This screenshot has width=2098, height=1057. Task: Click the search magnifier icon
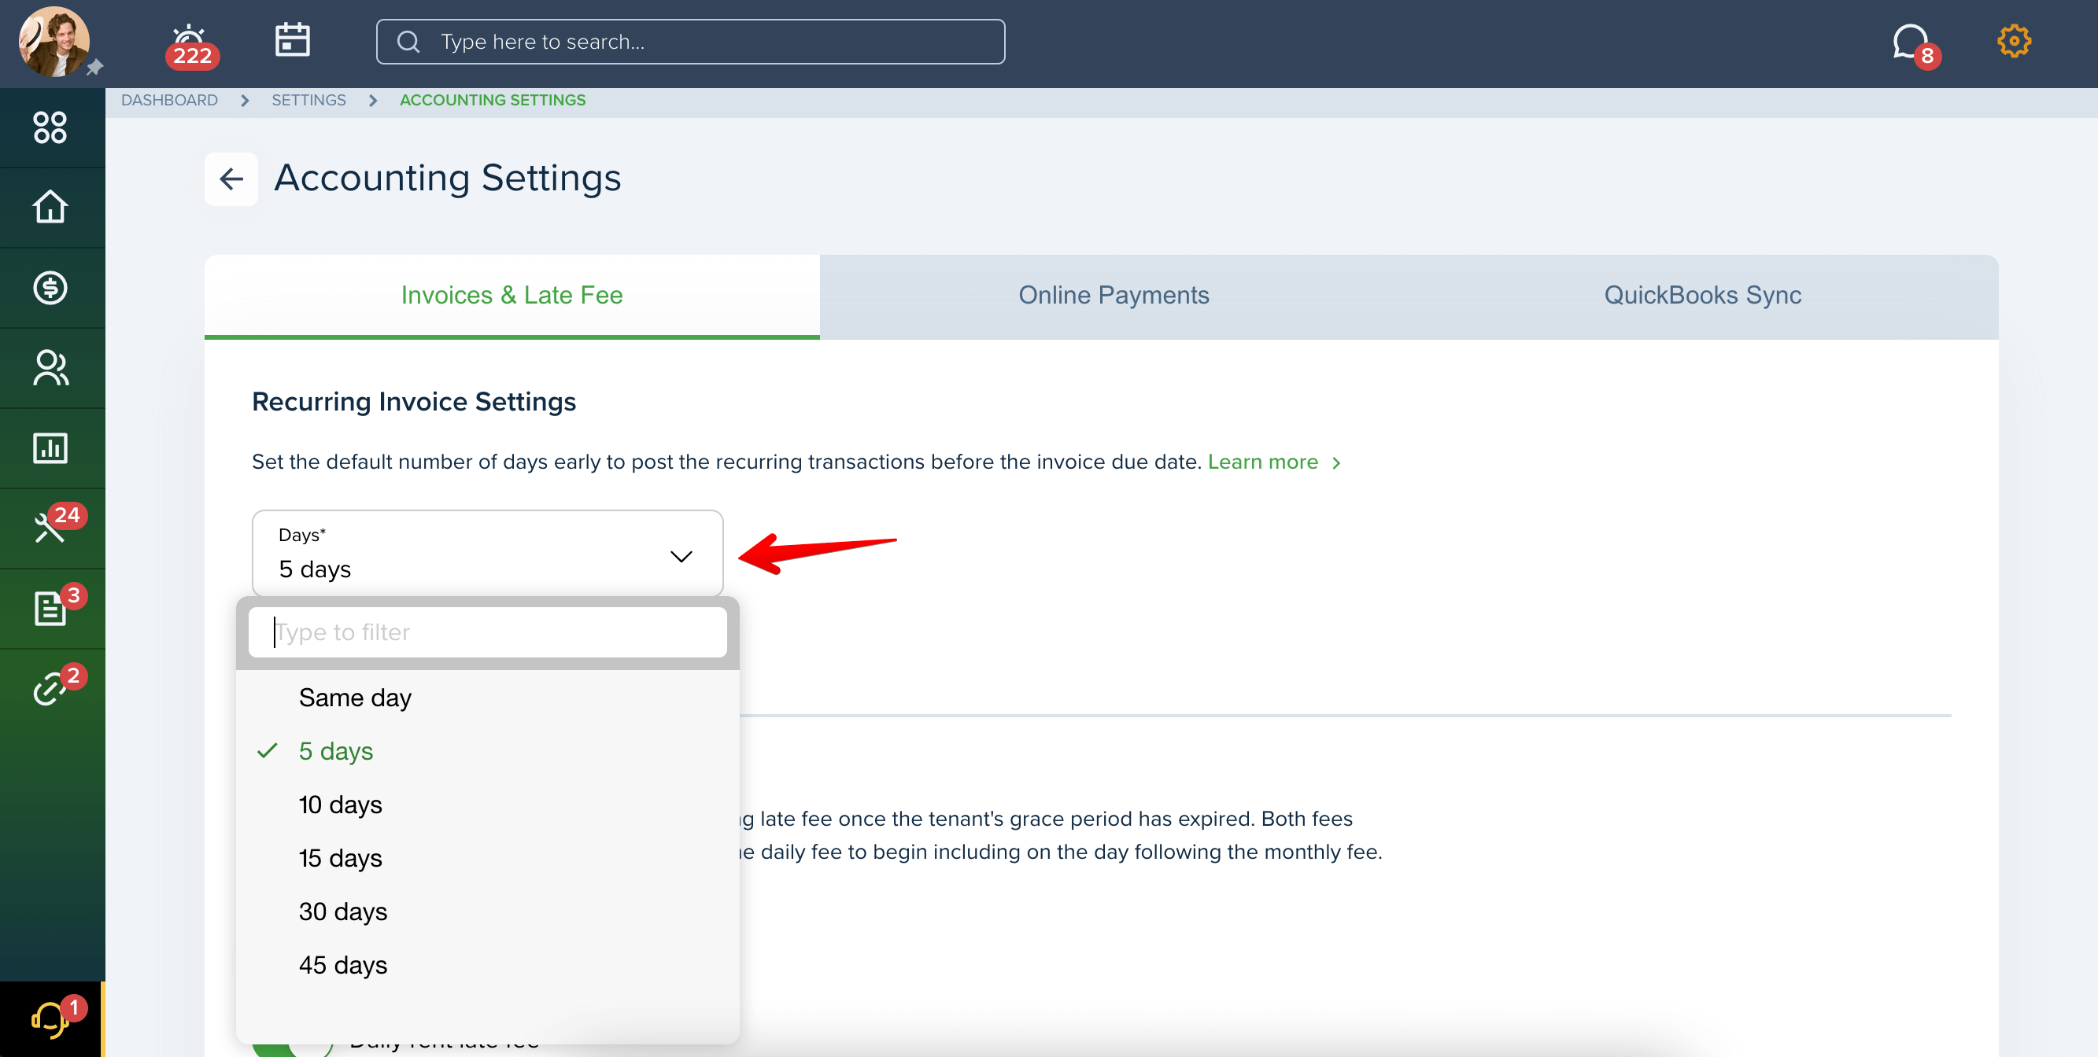408,42
